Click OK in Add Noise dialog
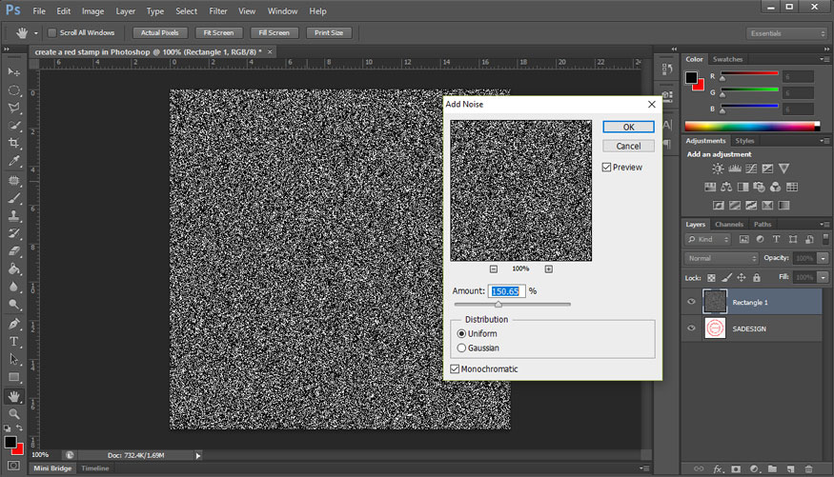The width and height of the screenshot is (834, 477). point(628,127)
